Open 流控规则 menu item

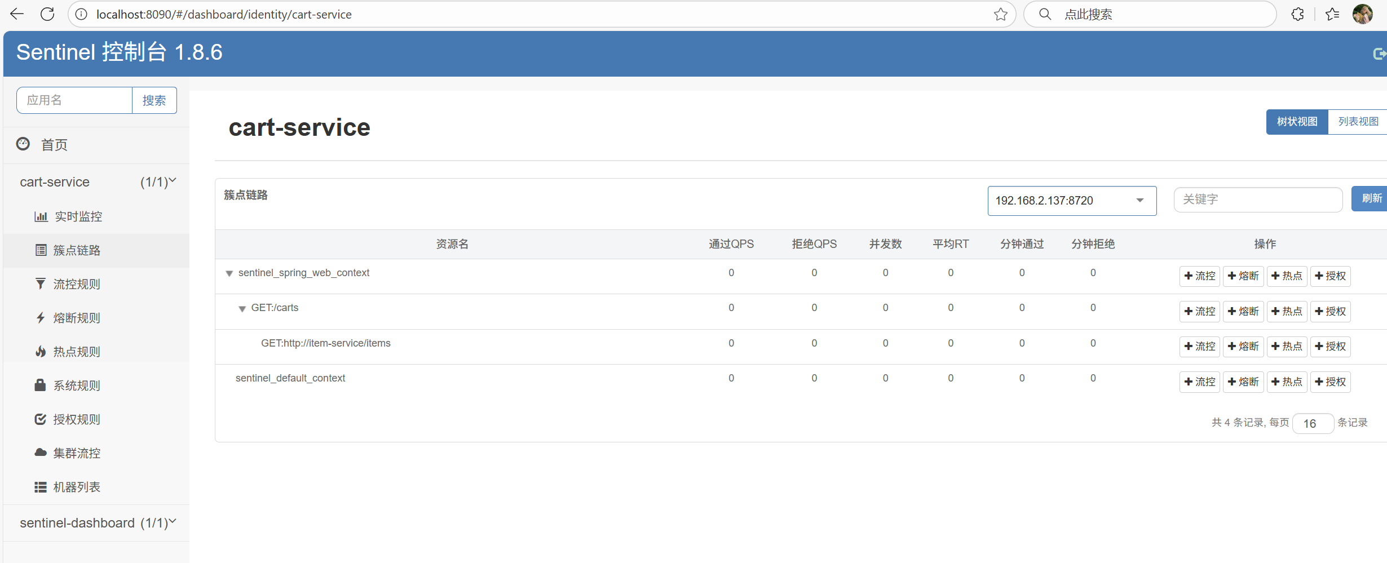click(77, 284)
